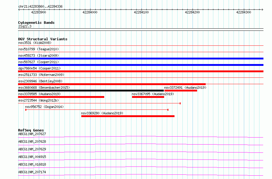The image size is (272, 179).
Task: Open the nsv459273 (Itsara2009) variant label
Action: click(x=39, y=55)
